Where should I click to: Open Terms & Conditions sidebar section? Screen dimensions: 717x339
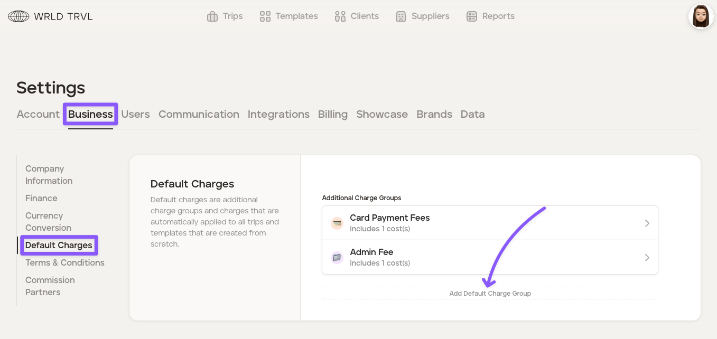point(64,262)
